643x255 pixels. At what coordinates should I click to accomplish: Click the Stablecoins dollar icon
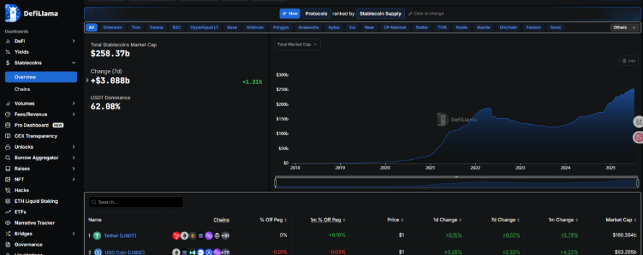[7, 63]
